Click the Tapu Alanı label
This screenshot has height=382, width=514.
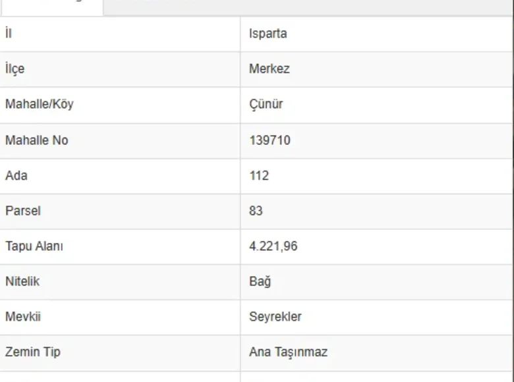(x=34, y=246)
